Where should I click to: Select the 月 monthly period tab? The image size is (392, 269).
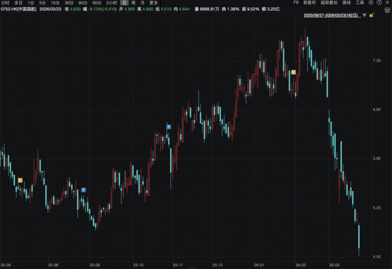(142, 3)
